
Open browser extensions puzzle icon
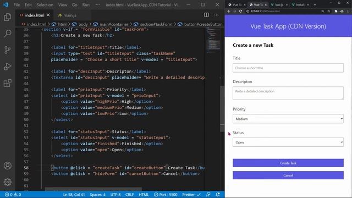(x=336, y=11)
